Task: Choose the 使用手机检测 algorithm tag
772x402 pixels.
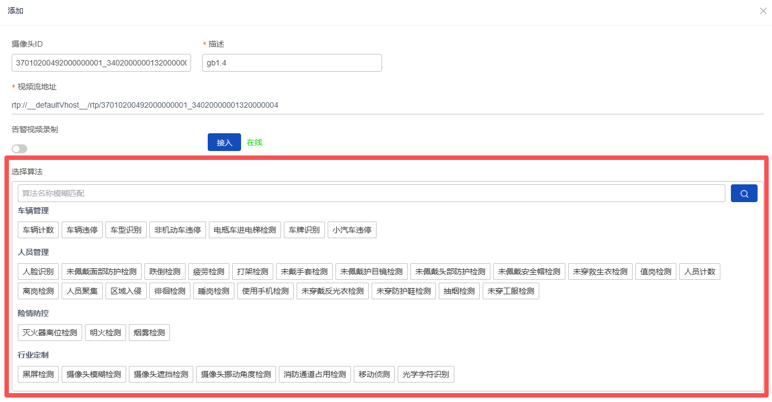Action: click(x=265, y=291)
